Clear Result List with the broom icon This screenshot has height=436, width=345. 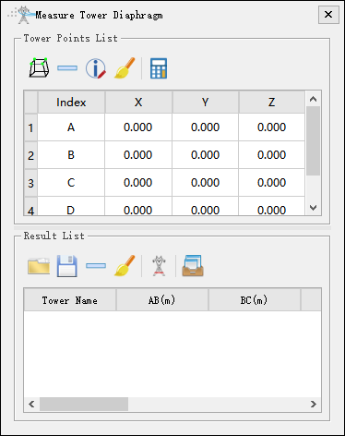click(x=125, y=266)
